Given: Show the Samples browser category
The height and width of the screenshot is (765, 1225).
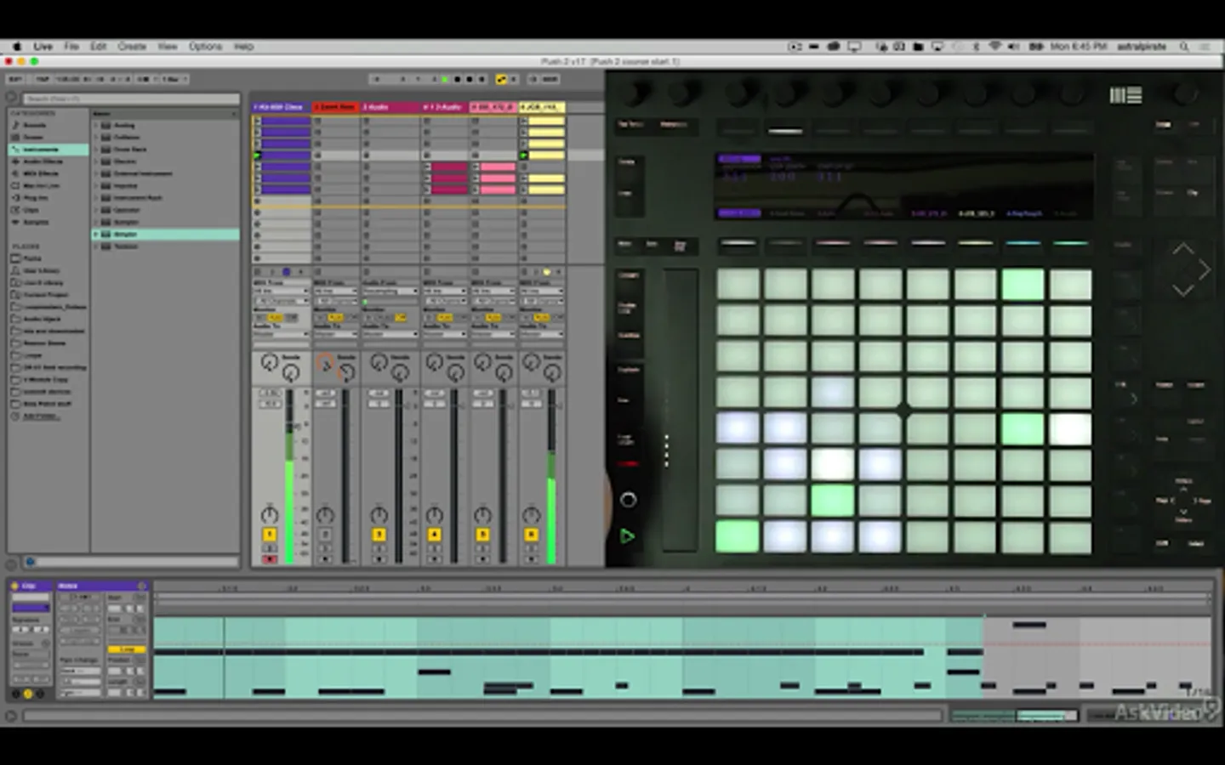Looking at the screenshot, I should click(37, 222).
